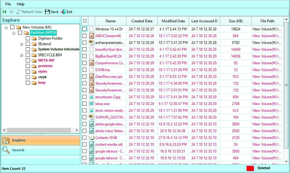The height and width of the screenshot is (173, 290).
Task: Open the Help menu
Action: tap(21, 4)
